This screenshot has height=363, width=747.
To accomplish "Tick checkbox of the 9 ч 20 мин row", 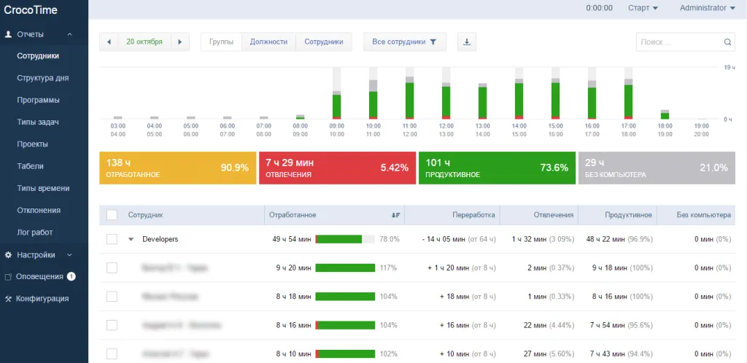I will coord(112,268).
